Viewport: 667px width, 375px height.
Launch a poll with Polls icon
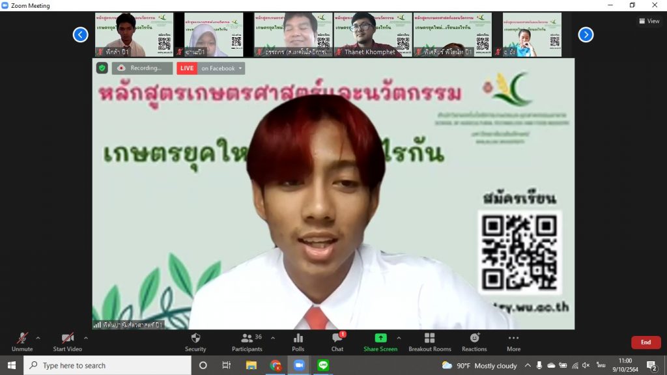point(298,342)
